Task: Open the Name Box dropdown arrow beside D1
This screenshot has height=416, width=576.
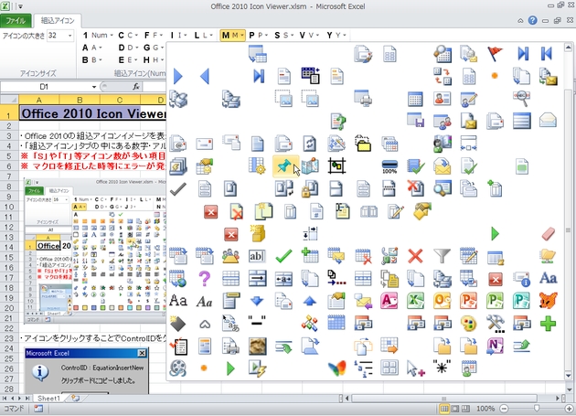Action: click(94, 87)
